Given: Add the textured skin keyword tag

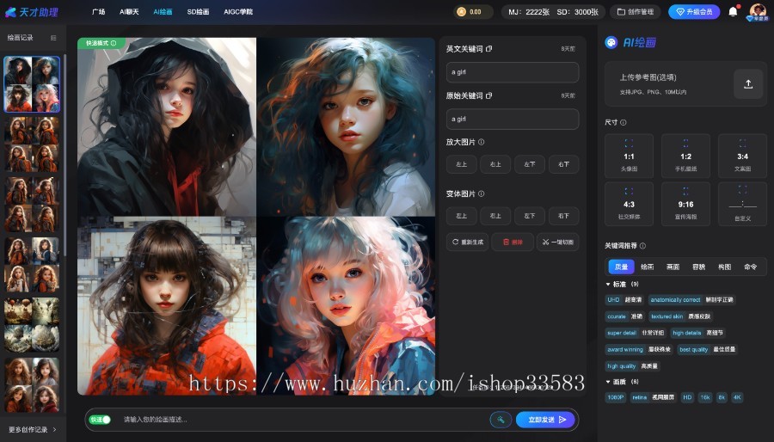Looking at the screenshot, I should pos(680,316).
